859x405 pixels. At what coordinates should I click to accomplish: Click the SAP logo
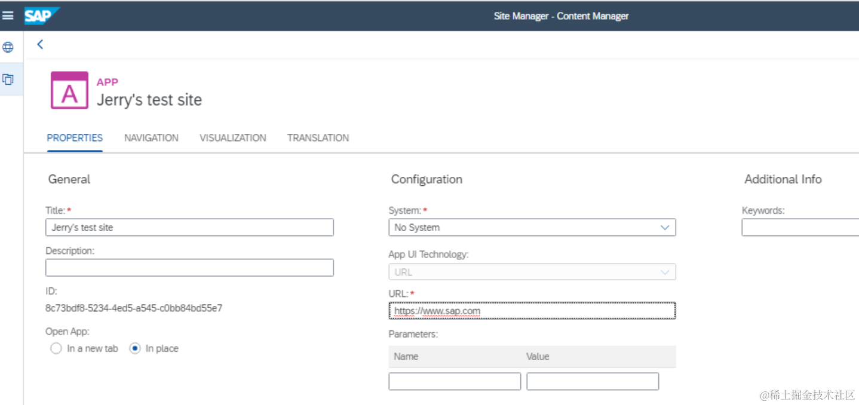42,16
